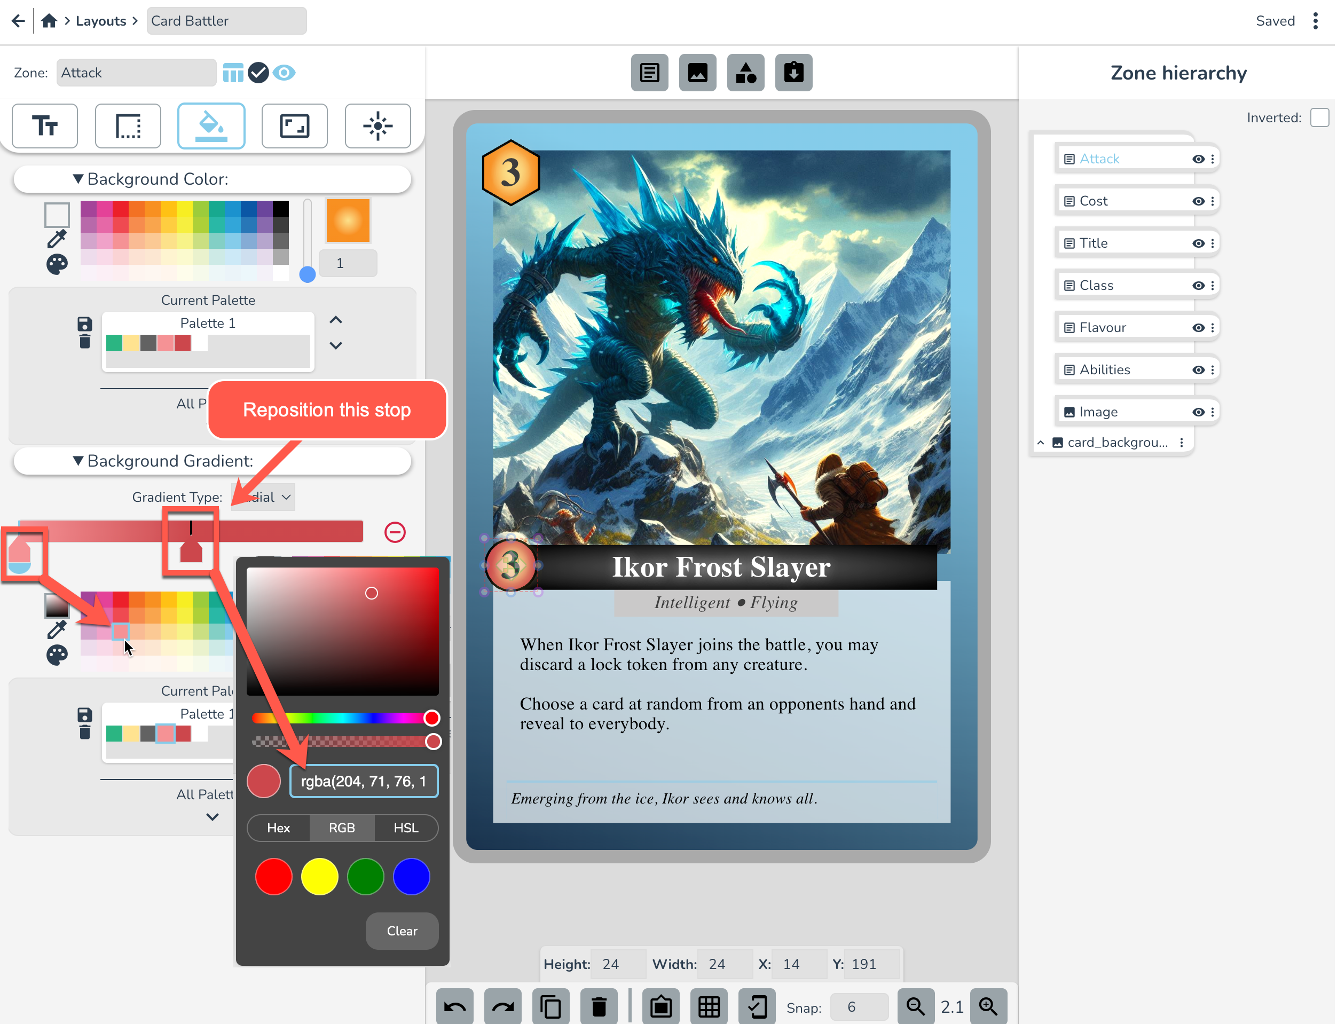Click the undo arrow button

tap(455, 1006)
